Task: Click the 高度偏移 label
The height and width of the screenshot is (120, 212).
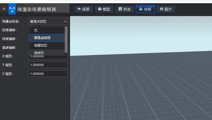Action: pos(9,47)
